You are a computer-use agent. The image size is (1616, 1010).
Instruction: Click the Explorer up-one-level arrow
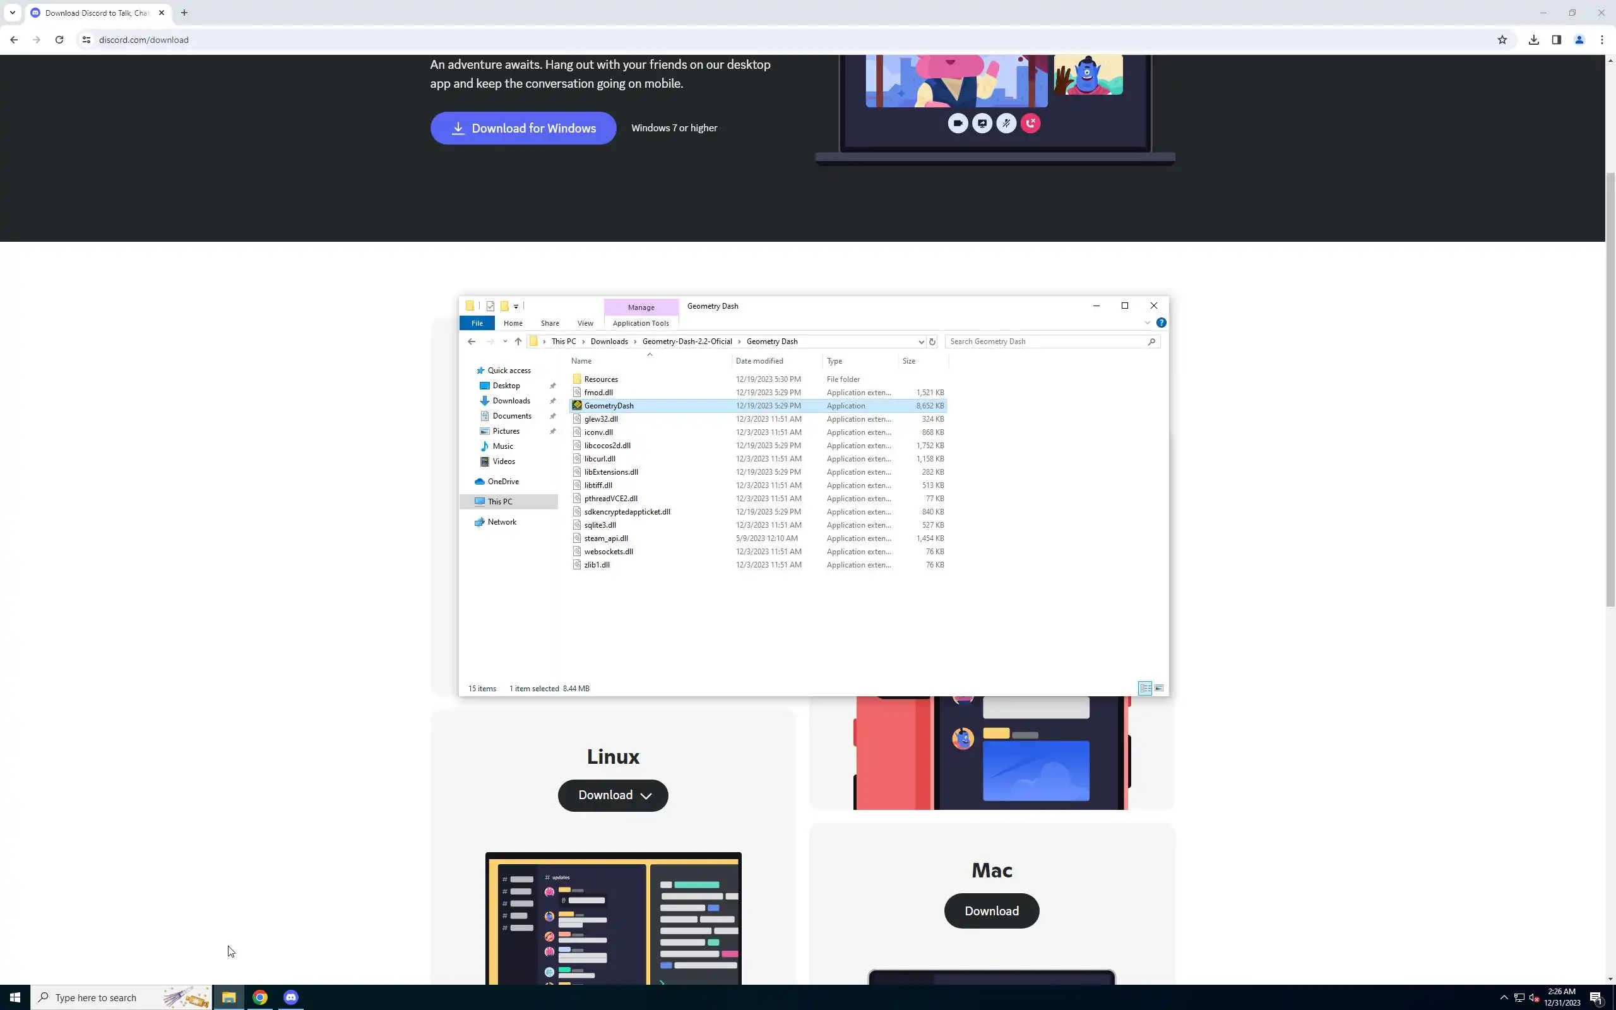518,342
